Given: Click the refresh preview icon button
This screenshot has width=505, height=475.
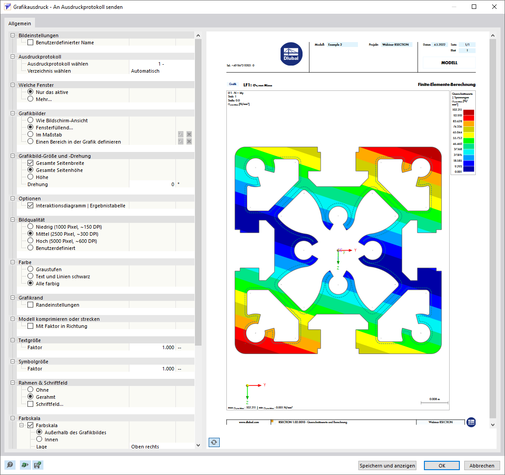Looking at the screenshot, I should [214, 442].
